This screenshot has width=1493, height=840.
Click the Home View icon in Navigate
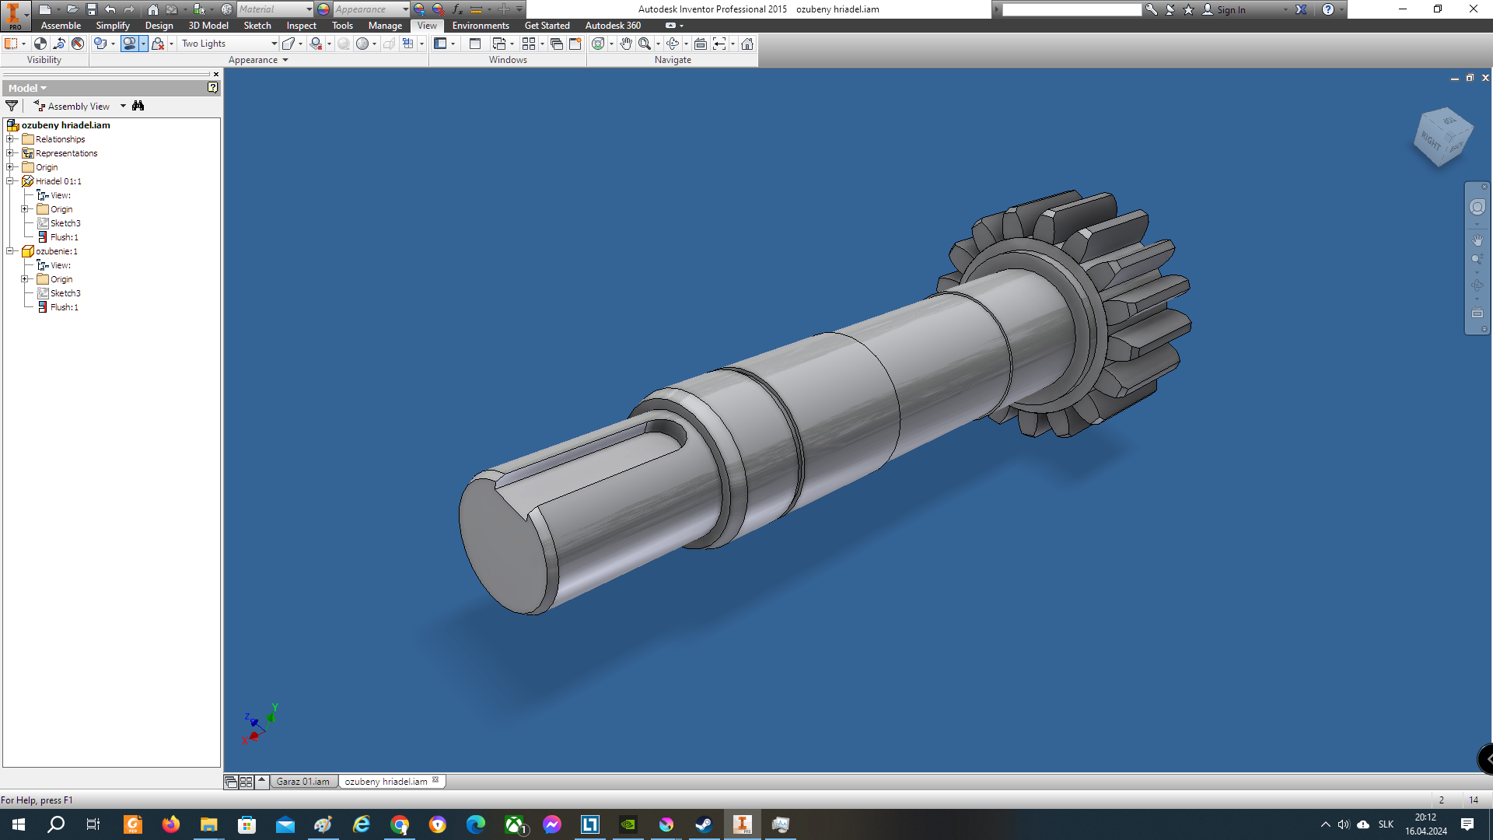pyautogui.click(x=747, y=44)
